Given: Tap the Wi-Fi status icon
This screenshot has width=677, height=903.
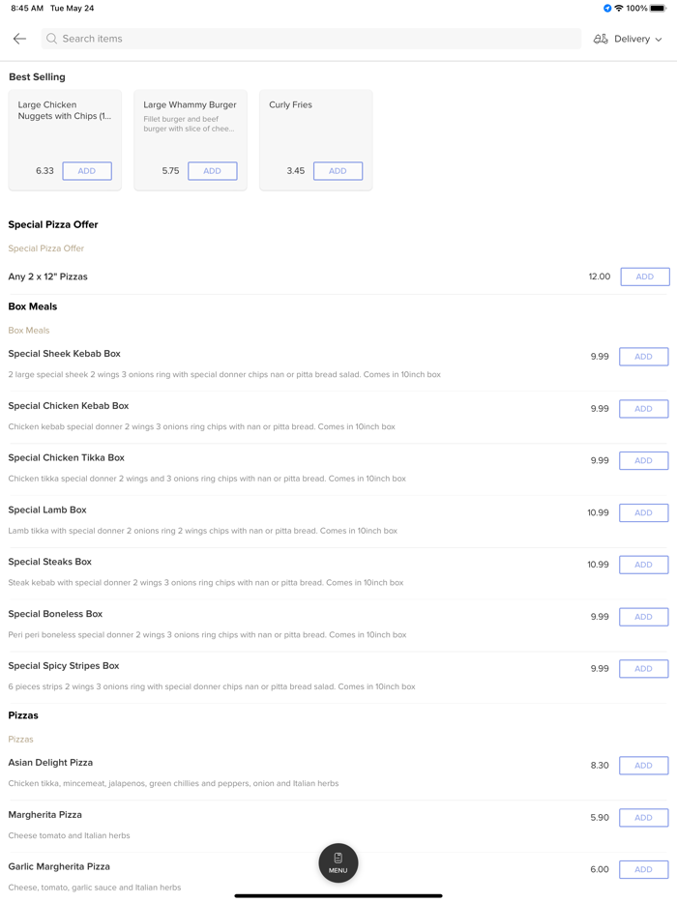Looking at the screenshot, I should (619, 9).
